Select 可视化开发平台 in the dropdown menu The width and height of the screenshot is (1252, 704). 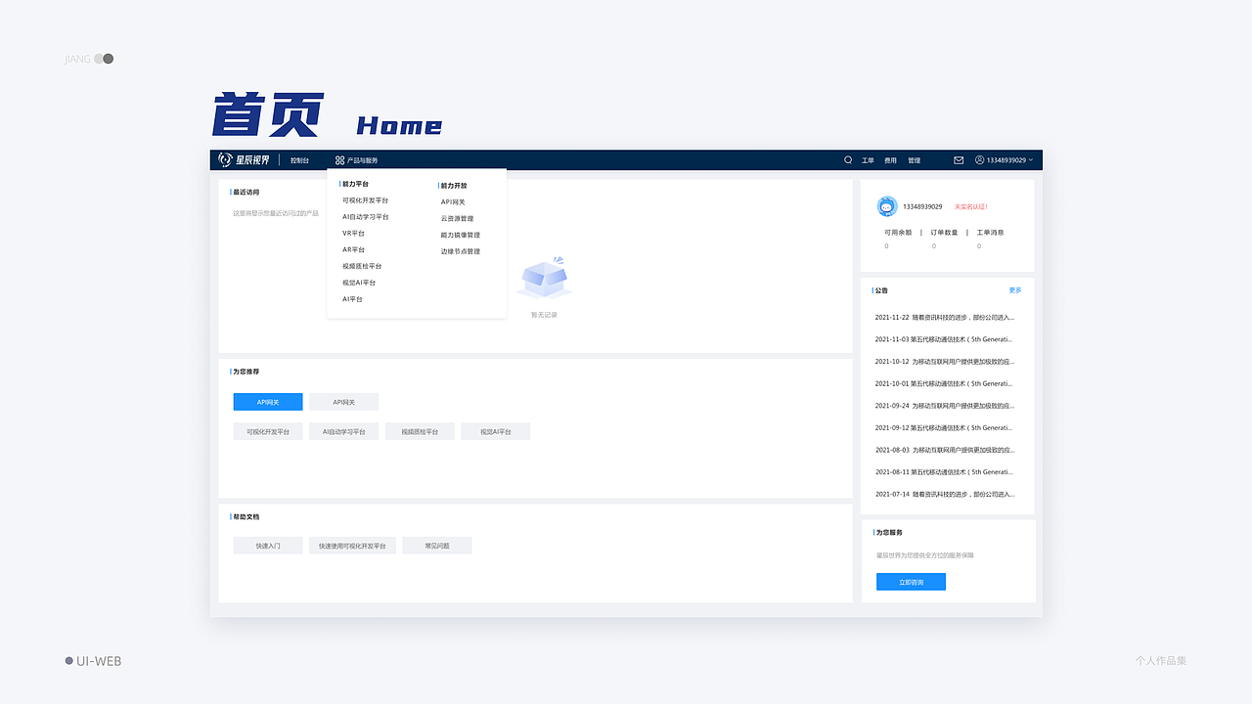pos(365,200)
